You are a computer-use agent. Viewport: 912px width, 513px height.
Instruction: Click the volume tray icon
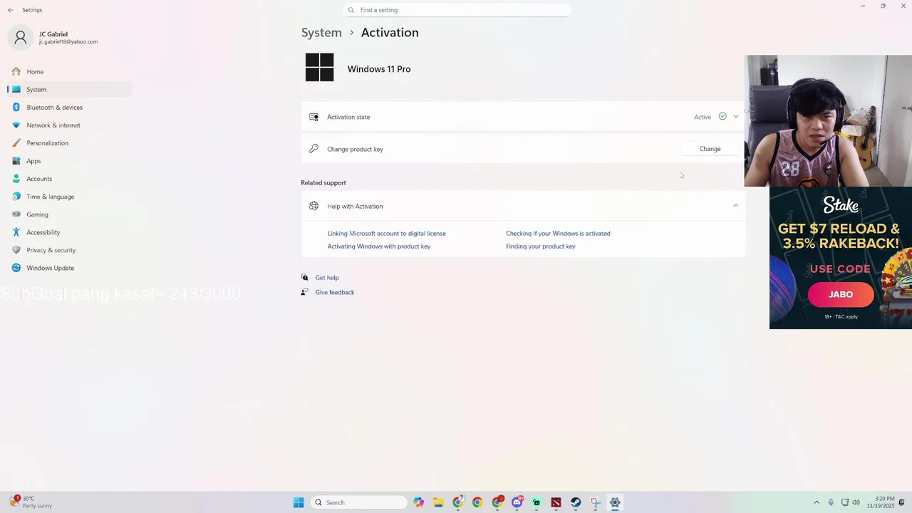click(x=856, y=502)
